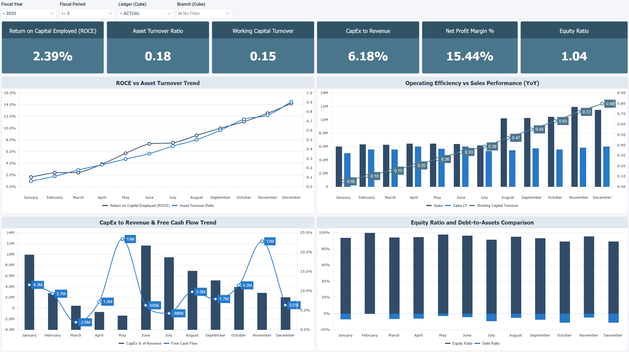Click the -2.6M free cash flow label
Image resolution: width=629 pixels, height=352 pixels.
coord(85,322)
